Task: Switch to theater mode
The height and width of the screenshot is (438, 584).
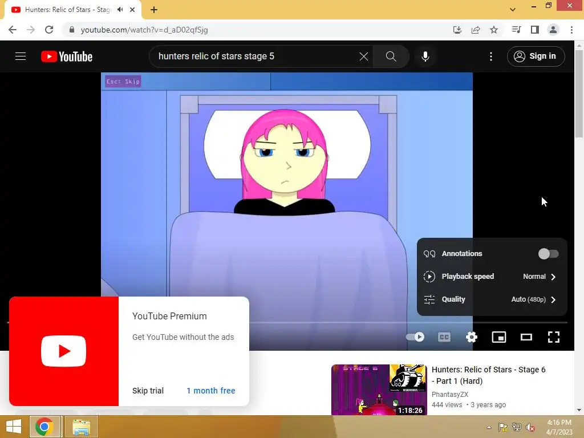Action: pyautogui.click(x=526, y=337)
